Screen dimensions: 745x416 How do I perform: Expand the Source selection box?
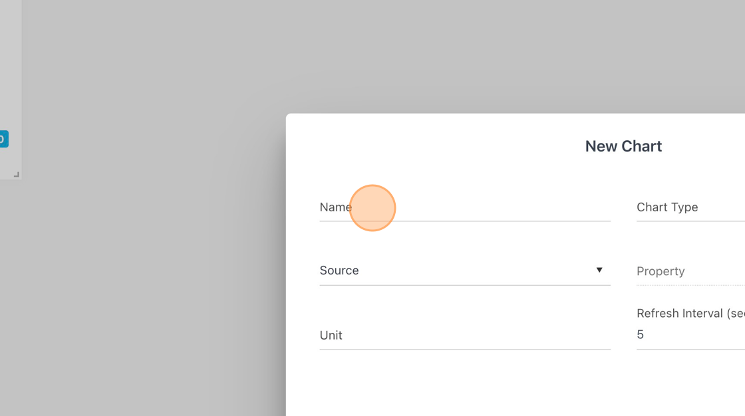point(465,270)
